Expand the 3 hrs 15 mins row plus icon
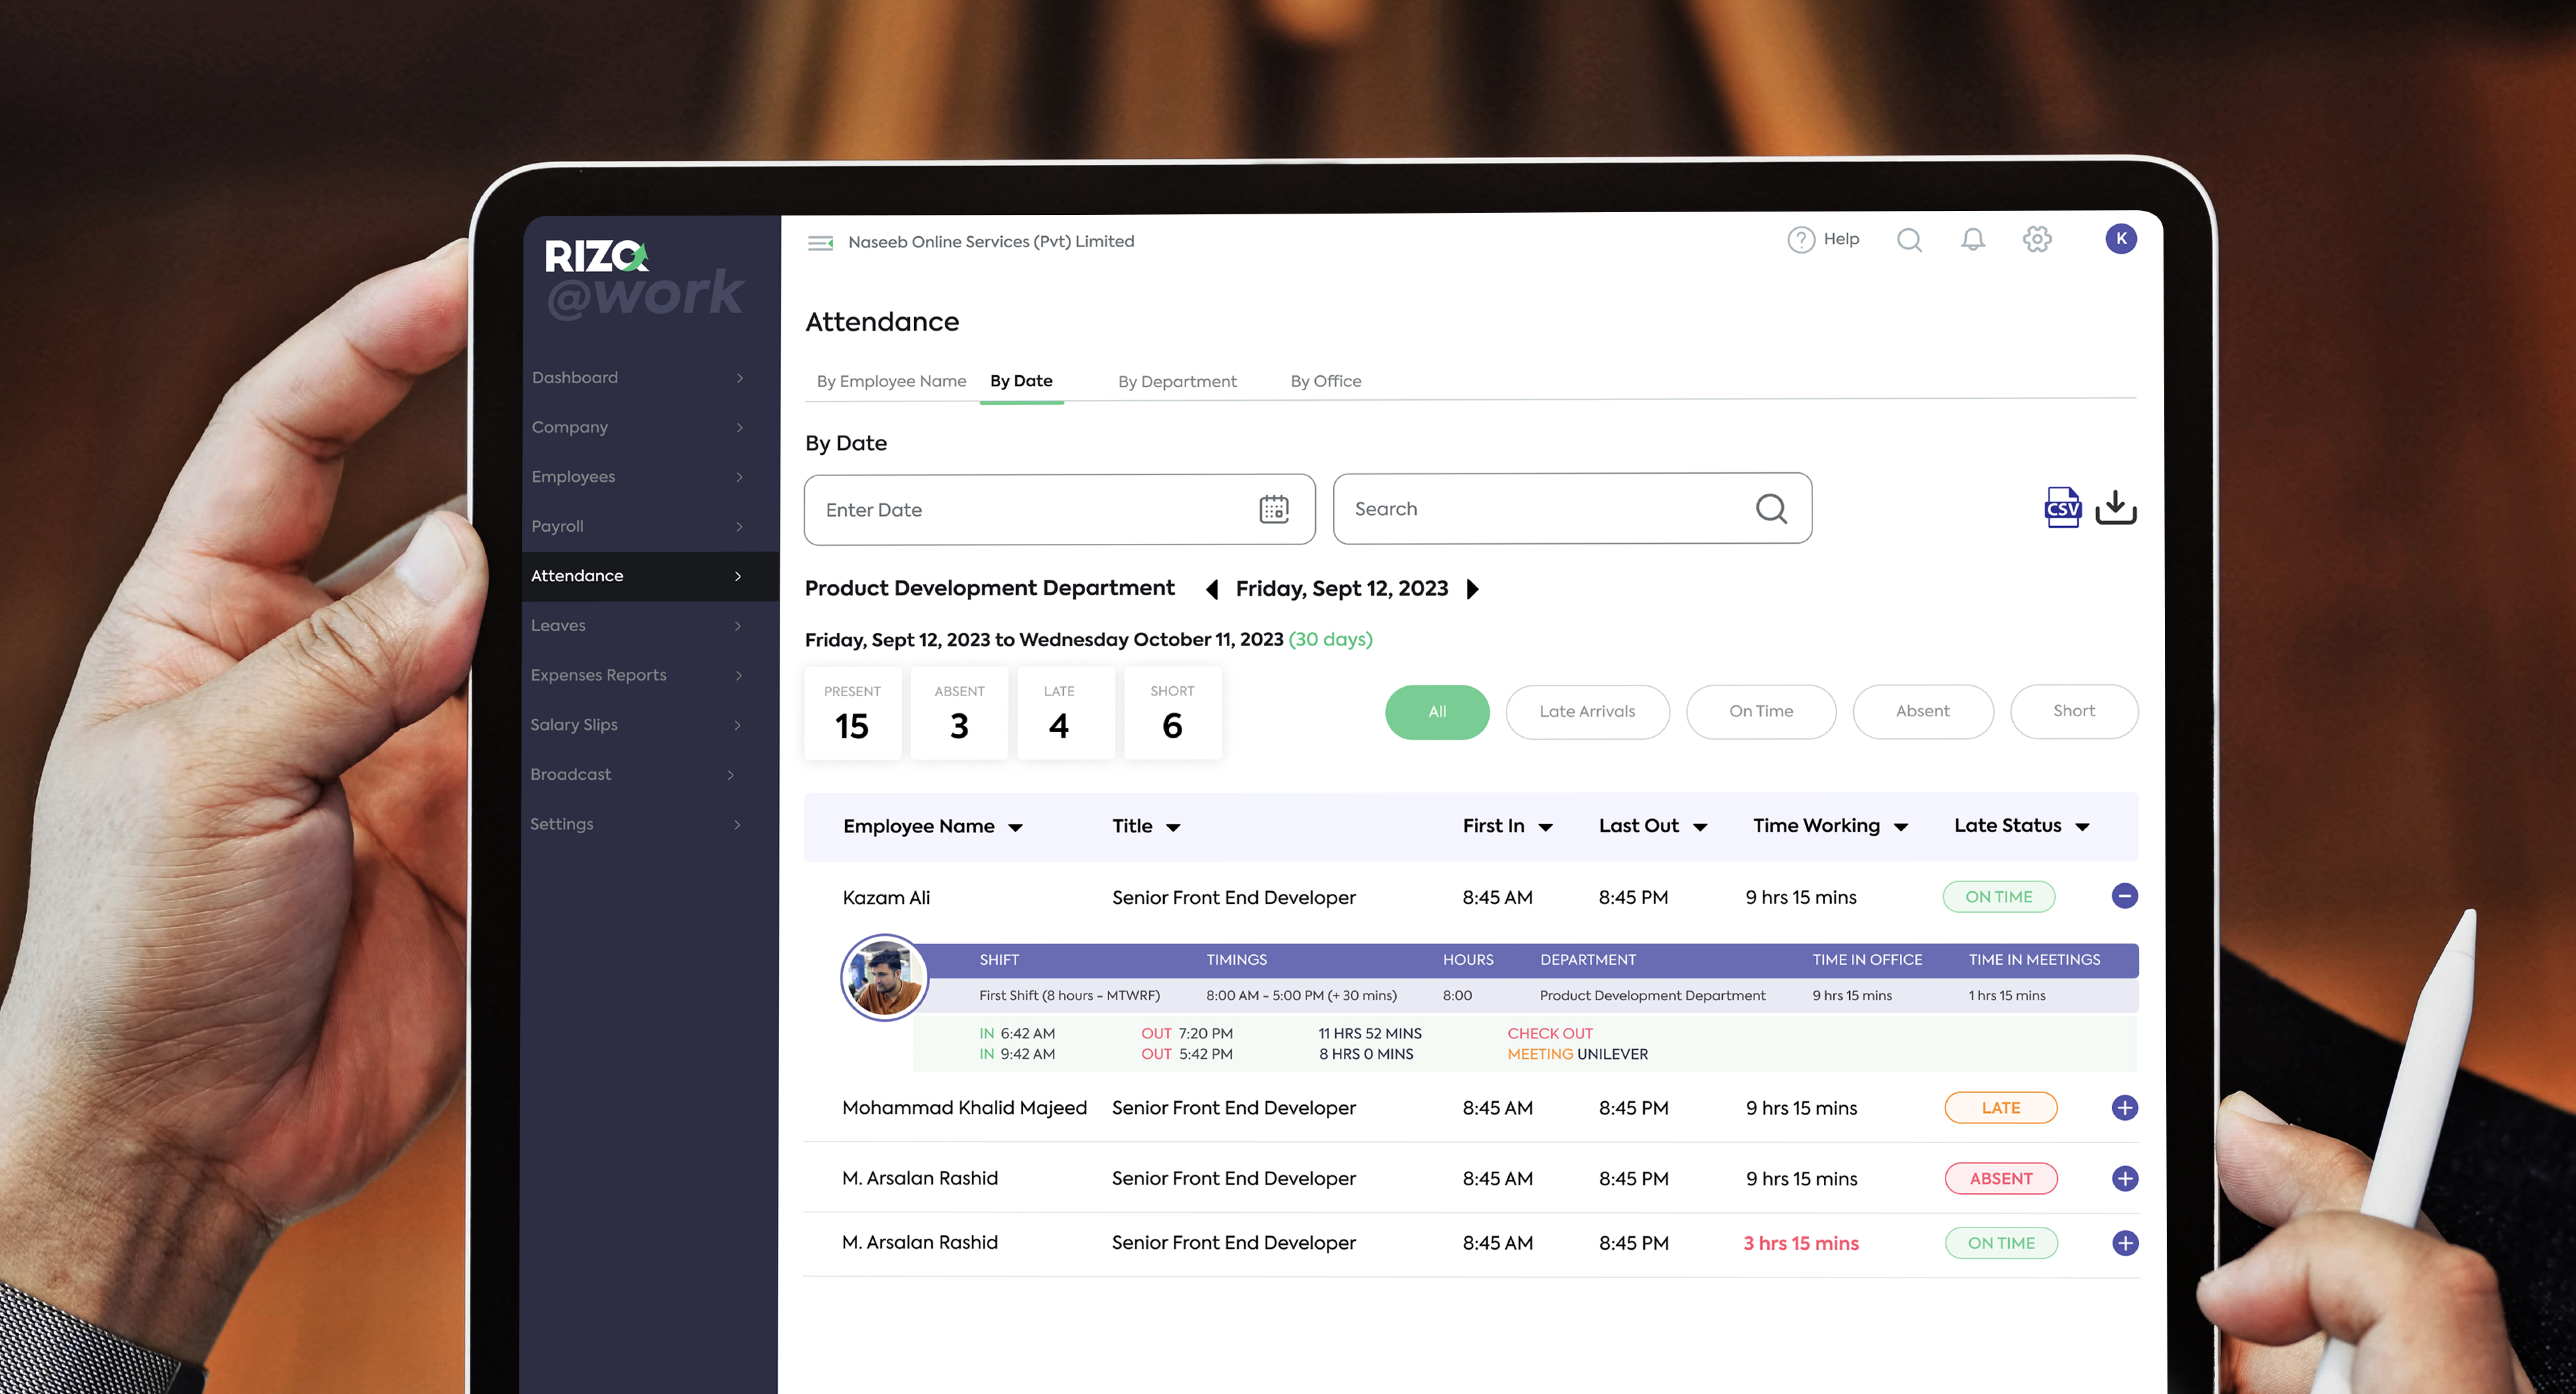The image size is (2576, 1394). pyautogui.click(x=2124, y=1243)
